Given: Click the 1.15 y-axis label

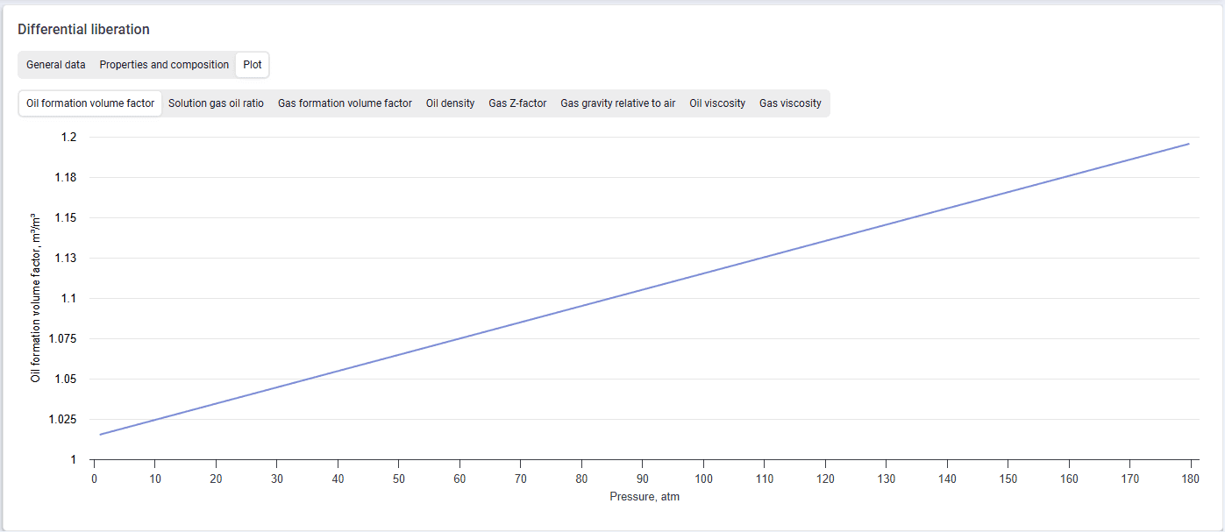Looking at the screenshot, I should (x=67, y=218).
